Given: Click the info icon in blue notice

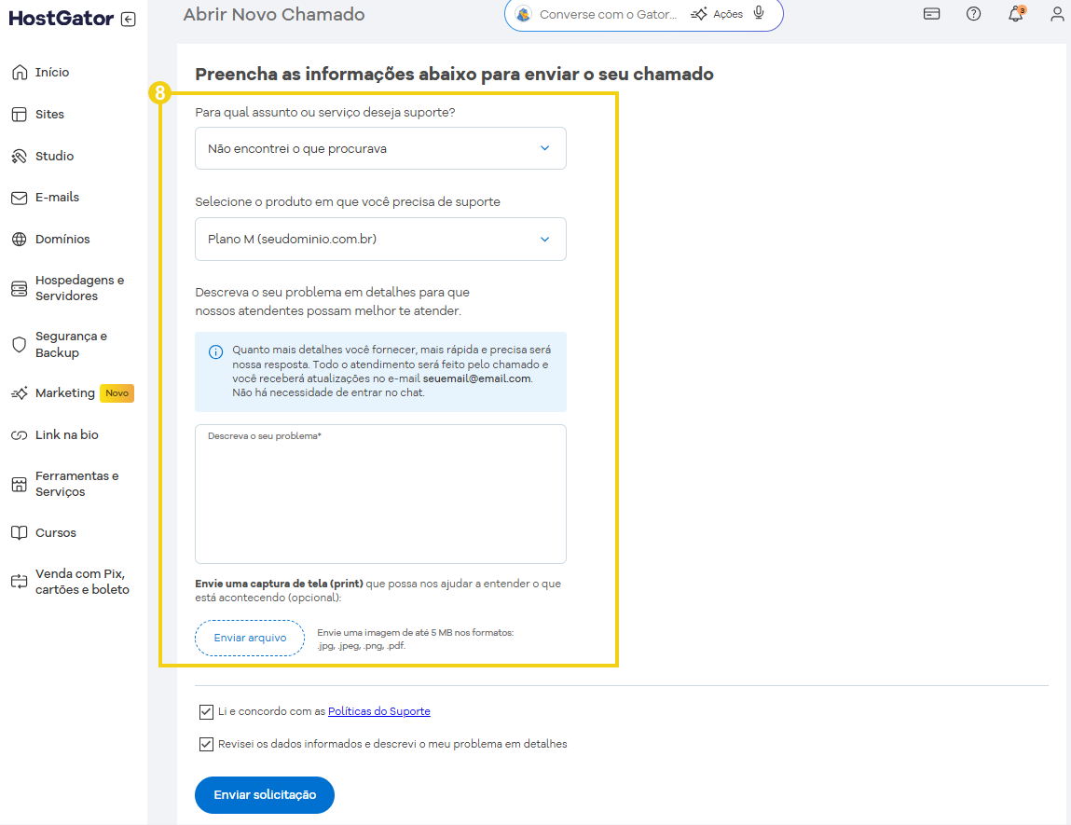Looking at the screenshot, I should point(215,351).
